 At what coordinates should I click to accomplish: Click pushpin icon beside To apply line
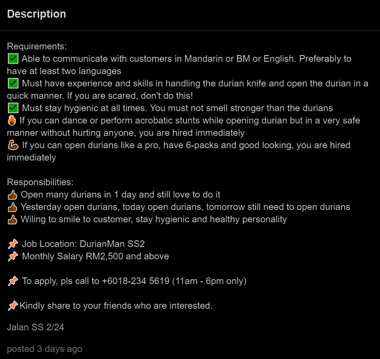coord(13,281)
